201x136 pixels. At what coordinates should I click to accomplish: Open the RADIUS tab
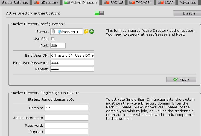coord(113,2)
